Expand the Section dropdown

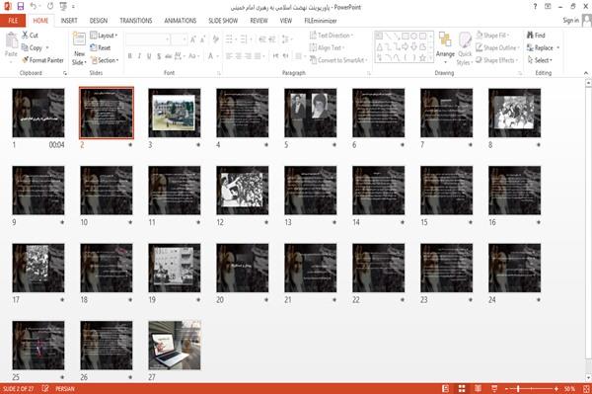click(x=105, y=60)
